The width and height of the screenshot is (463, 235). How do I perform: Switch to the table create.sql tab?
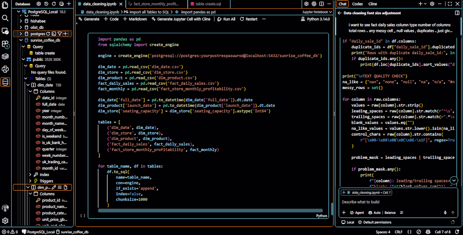tap(208, 4)
